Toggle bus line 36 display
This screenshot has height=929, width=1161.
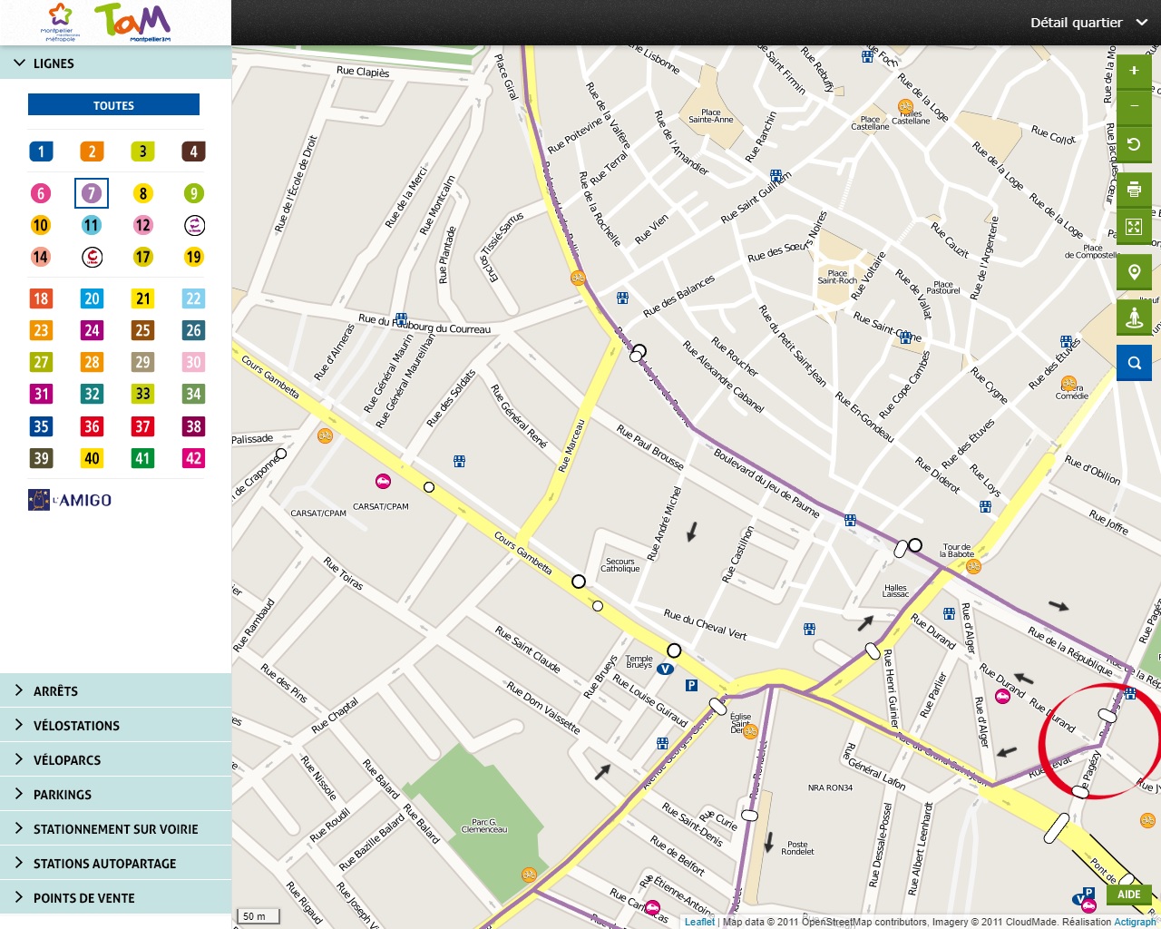pos(92,426)
